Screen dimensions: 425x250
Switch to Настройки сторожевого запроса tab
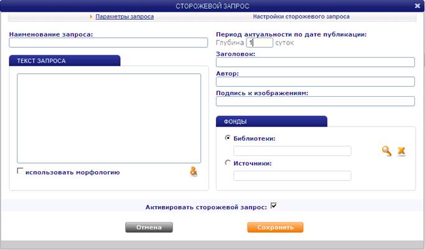301,17
